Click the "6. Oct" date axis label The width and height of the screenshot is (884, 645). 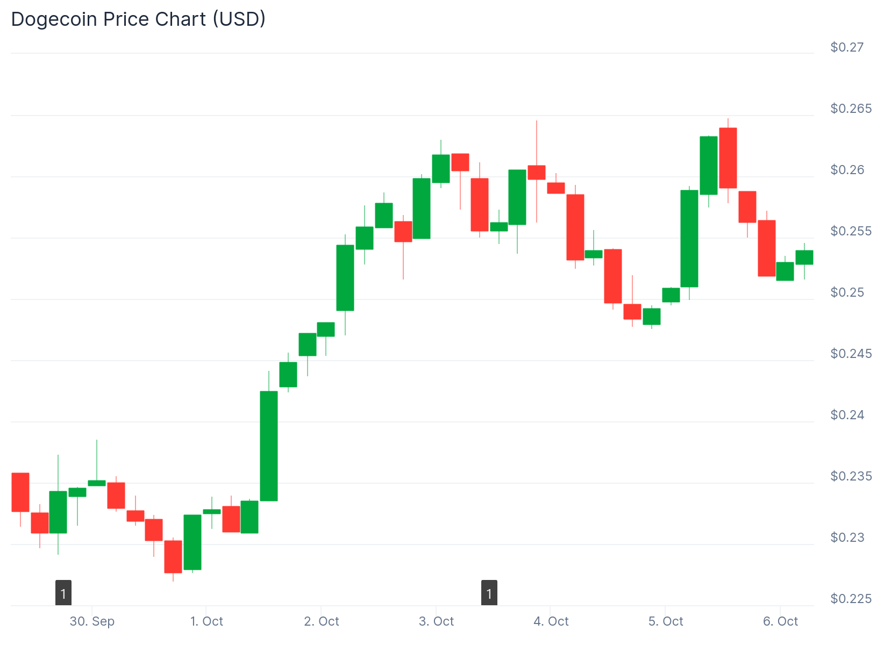780,621
